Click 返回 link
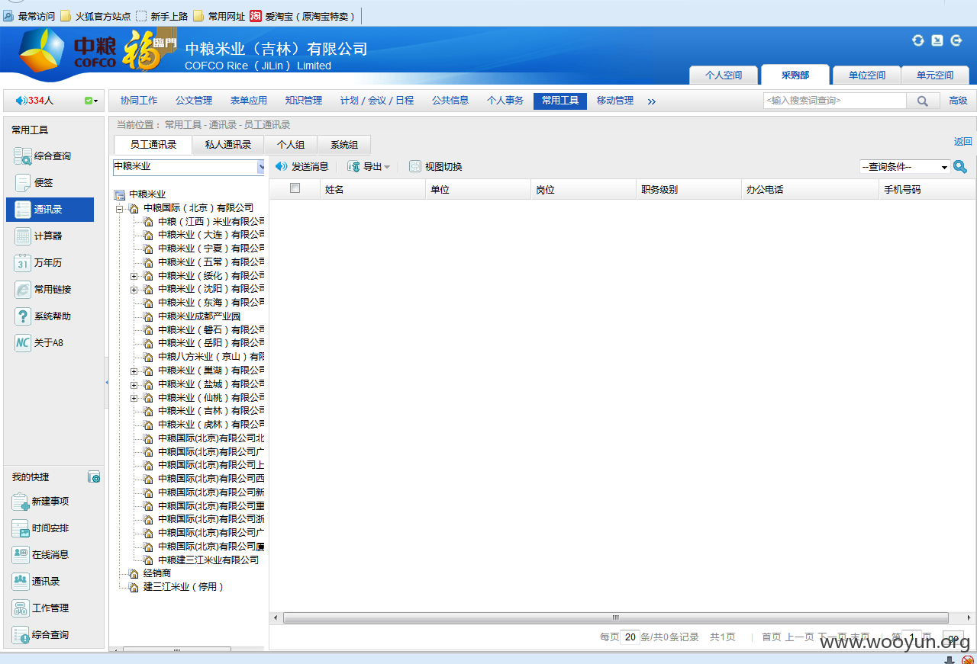 pyautogui.click(x=963, y=141)
